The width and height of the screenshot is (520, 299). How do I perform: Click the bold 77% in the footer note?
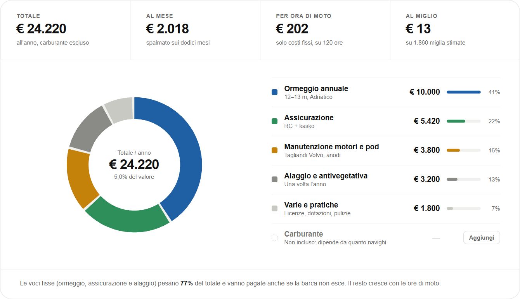pos(187,283)
